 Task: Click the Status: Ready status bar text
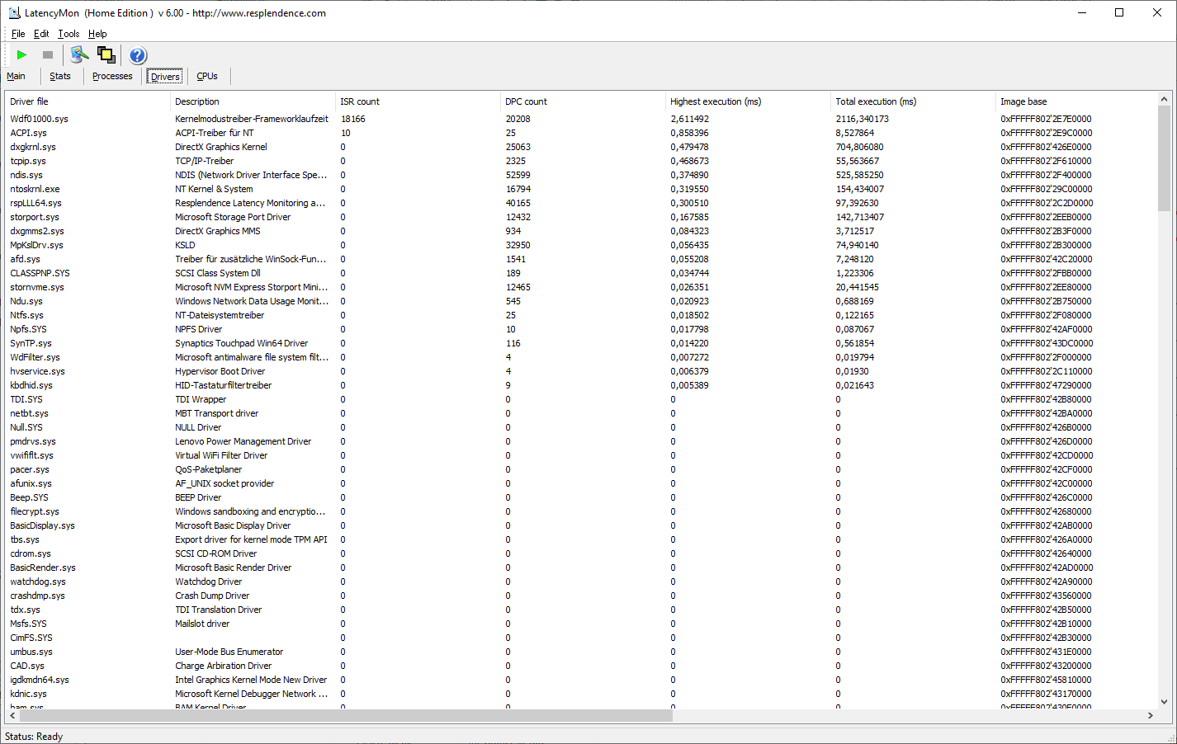34,737
